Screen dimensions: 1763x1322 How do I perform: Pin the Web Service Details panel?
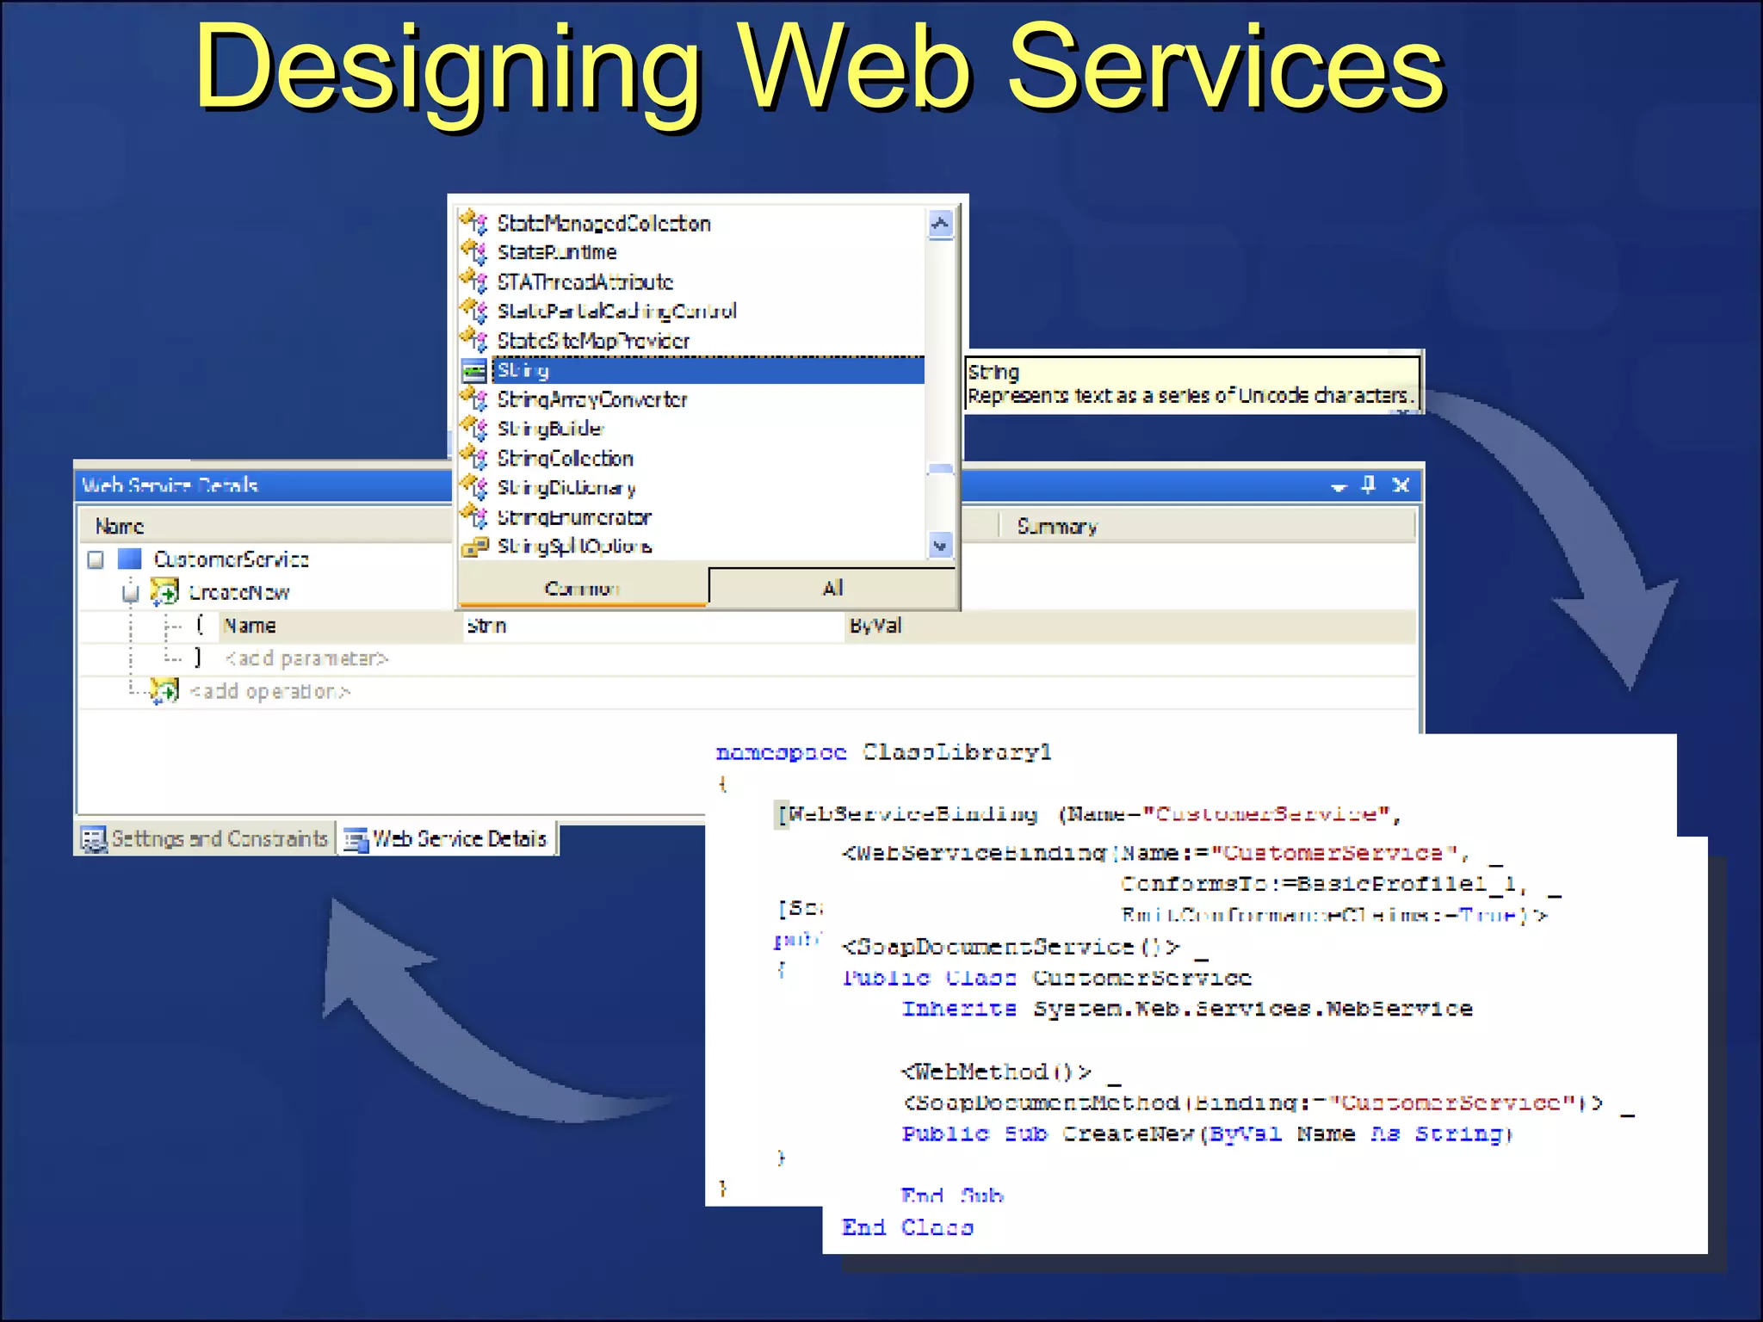click(1369, 485)
